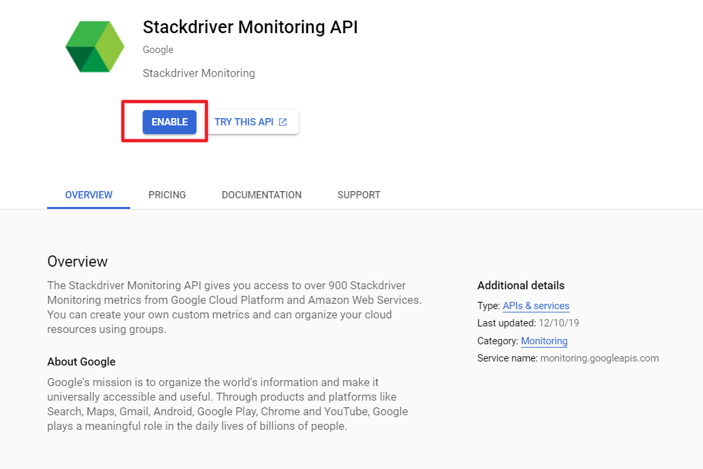The image size is (703, 469).
Task: Go to the SUPPORT tab
Action: (x=358, y=195)
